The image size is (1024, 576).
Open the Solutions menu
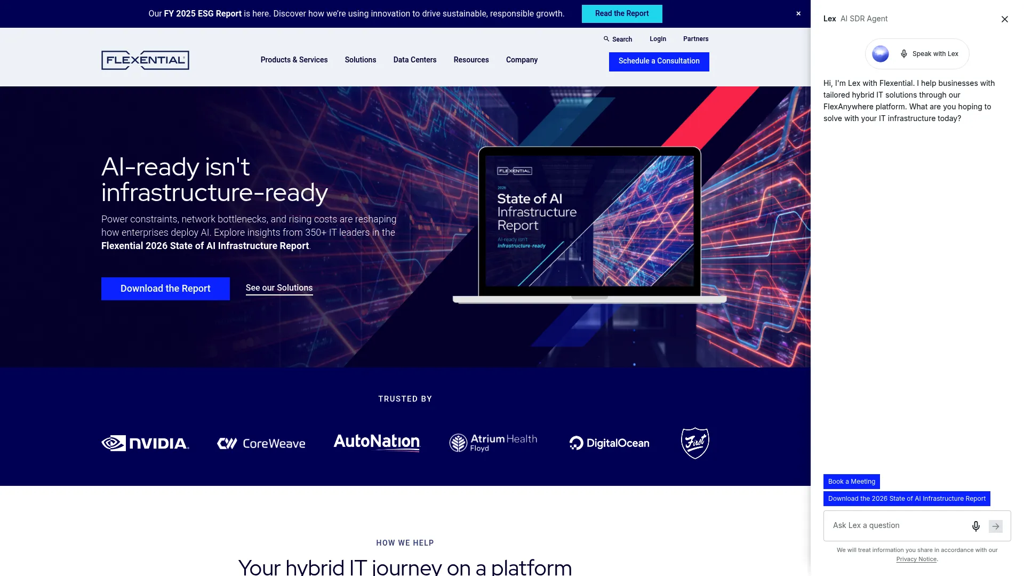click(x=361, y=60)
